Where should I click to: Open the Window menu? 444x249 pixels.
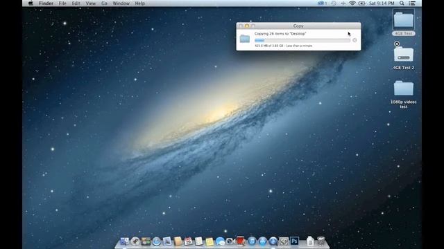coord(121,3)
